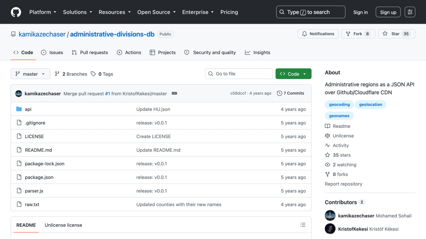This screenshot has height=239, width=426.
Task: Focus the Go to file input
Action: pos(239,74)
